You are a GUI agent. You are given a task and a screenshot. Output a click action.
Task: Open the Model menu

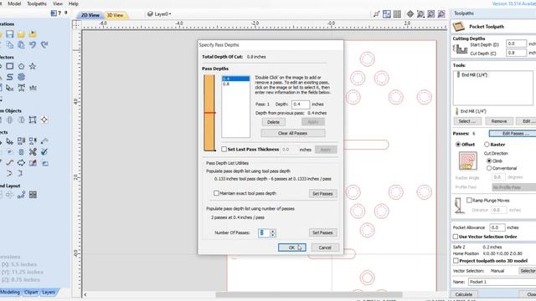14,3
